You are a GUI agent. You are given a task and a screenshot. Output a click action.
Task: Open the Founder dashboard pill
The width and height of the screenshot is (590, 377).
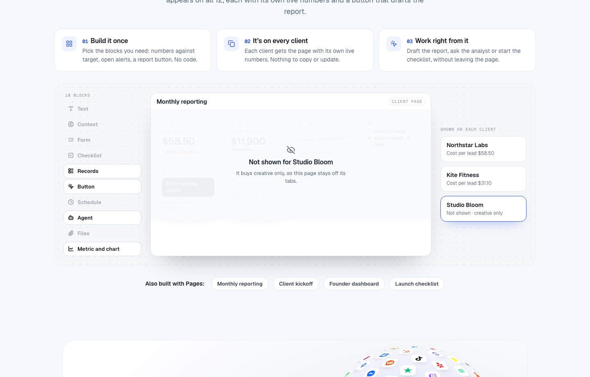(354, 284)
